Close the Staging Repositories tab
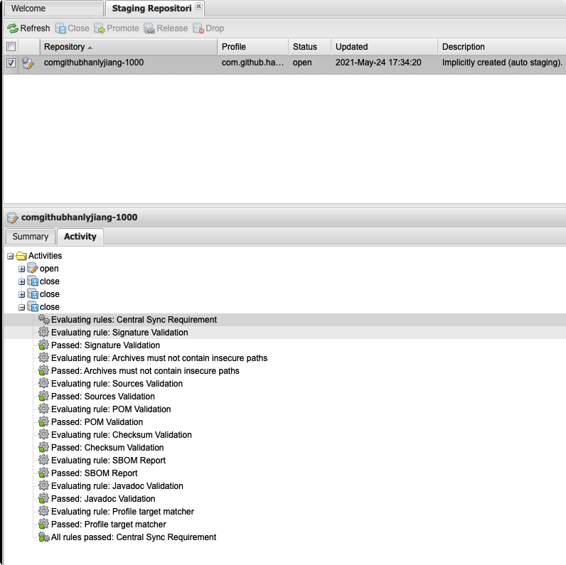The height and width of the screenshot is (565, 566). click(x=198, y=6)
